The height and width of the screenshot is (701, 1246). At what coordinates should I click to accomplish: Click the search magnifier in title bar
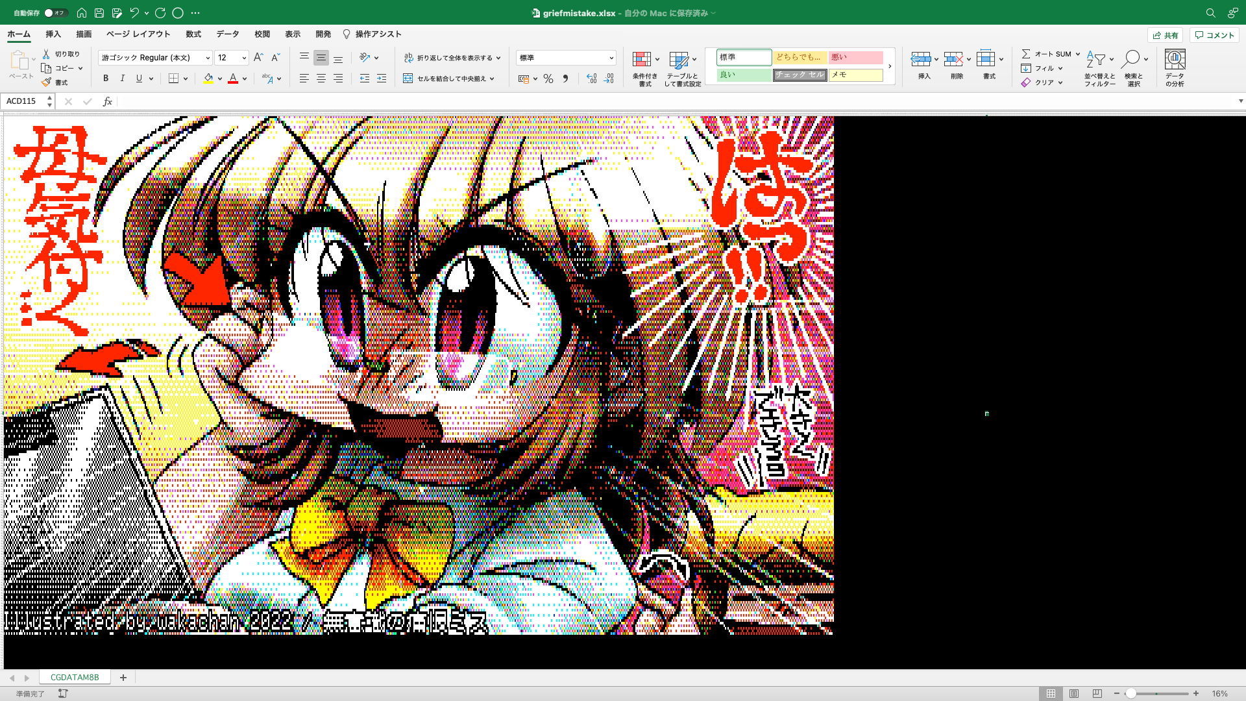pyautogui.click(x=1211, y=13)
